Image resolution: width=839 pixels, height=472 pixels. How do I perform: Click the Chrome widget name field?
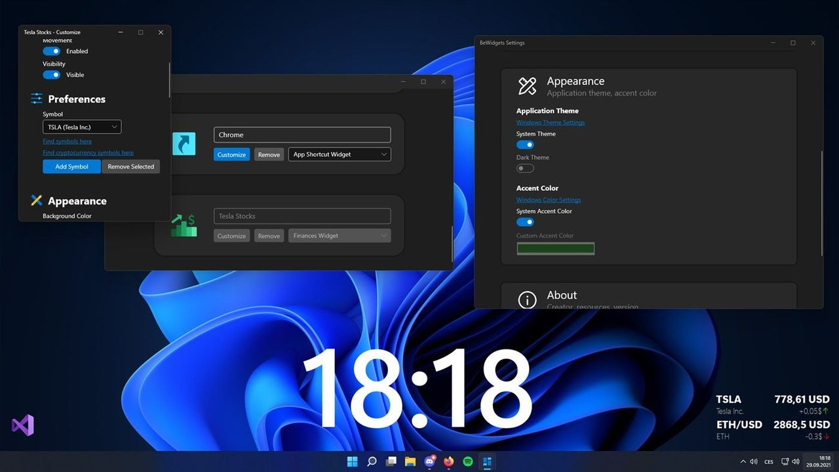(x=302, y=135)
